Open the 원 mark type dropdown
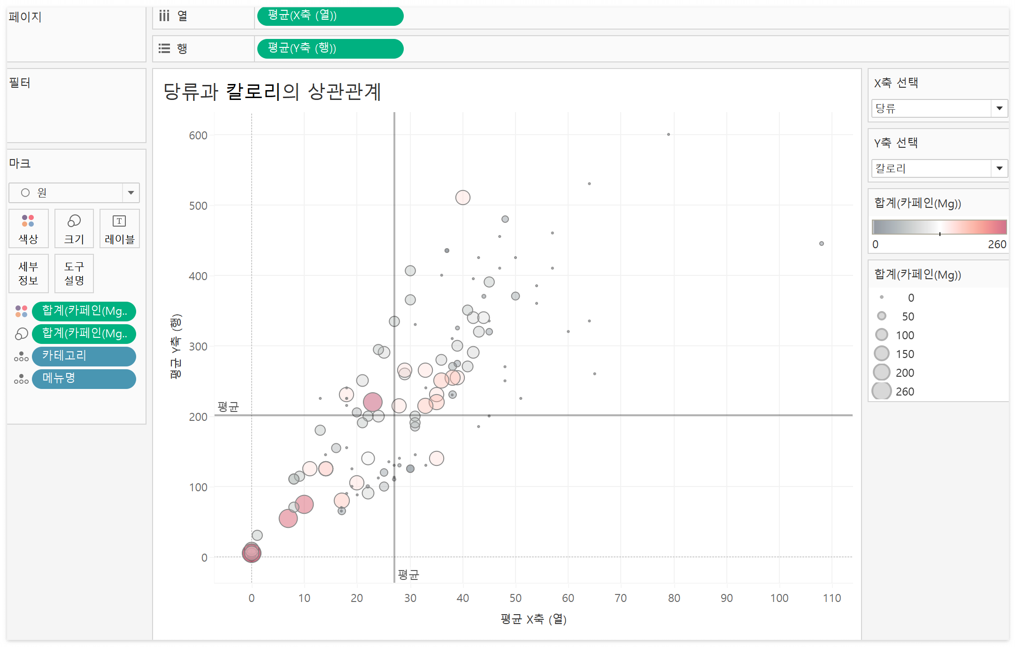Screen dimensions: 1016x647 [131, 193]
